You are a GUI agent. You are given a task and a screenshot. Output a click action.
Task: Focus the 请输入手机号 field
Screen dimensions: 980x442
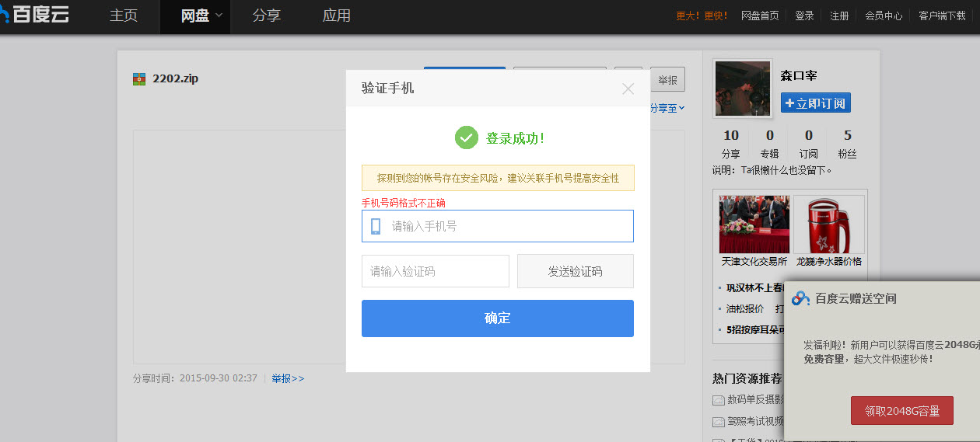[498, 226]
